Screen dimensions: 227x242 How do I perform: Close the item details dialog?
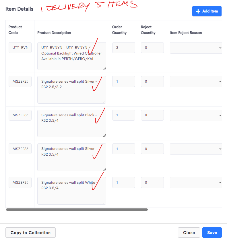click(189, 233)
